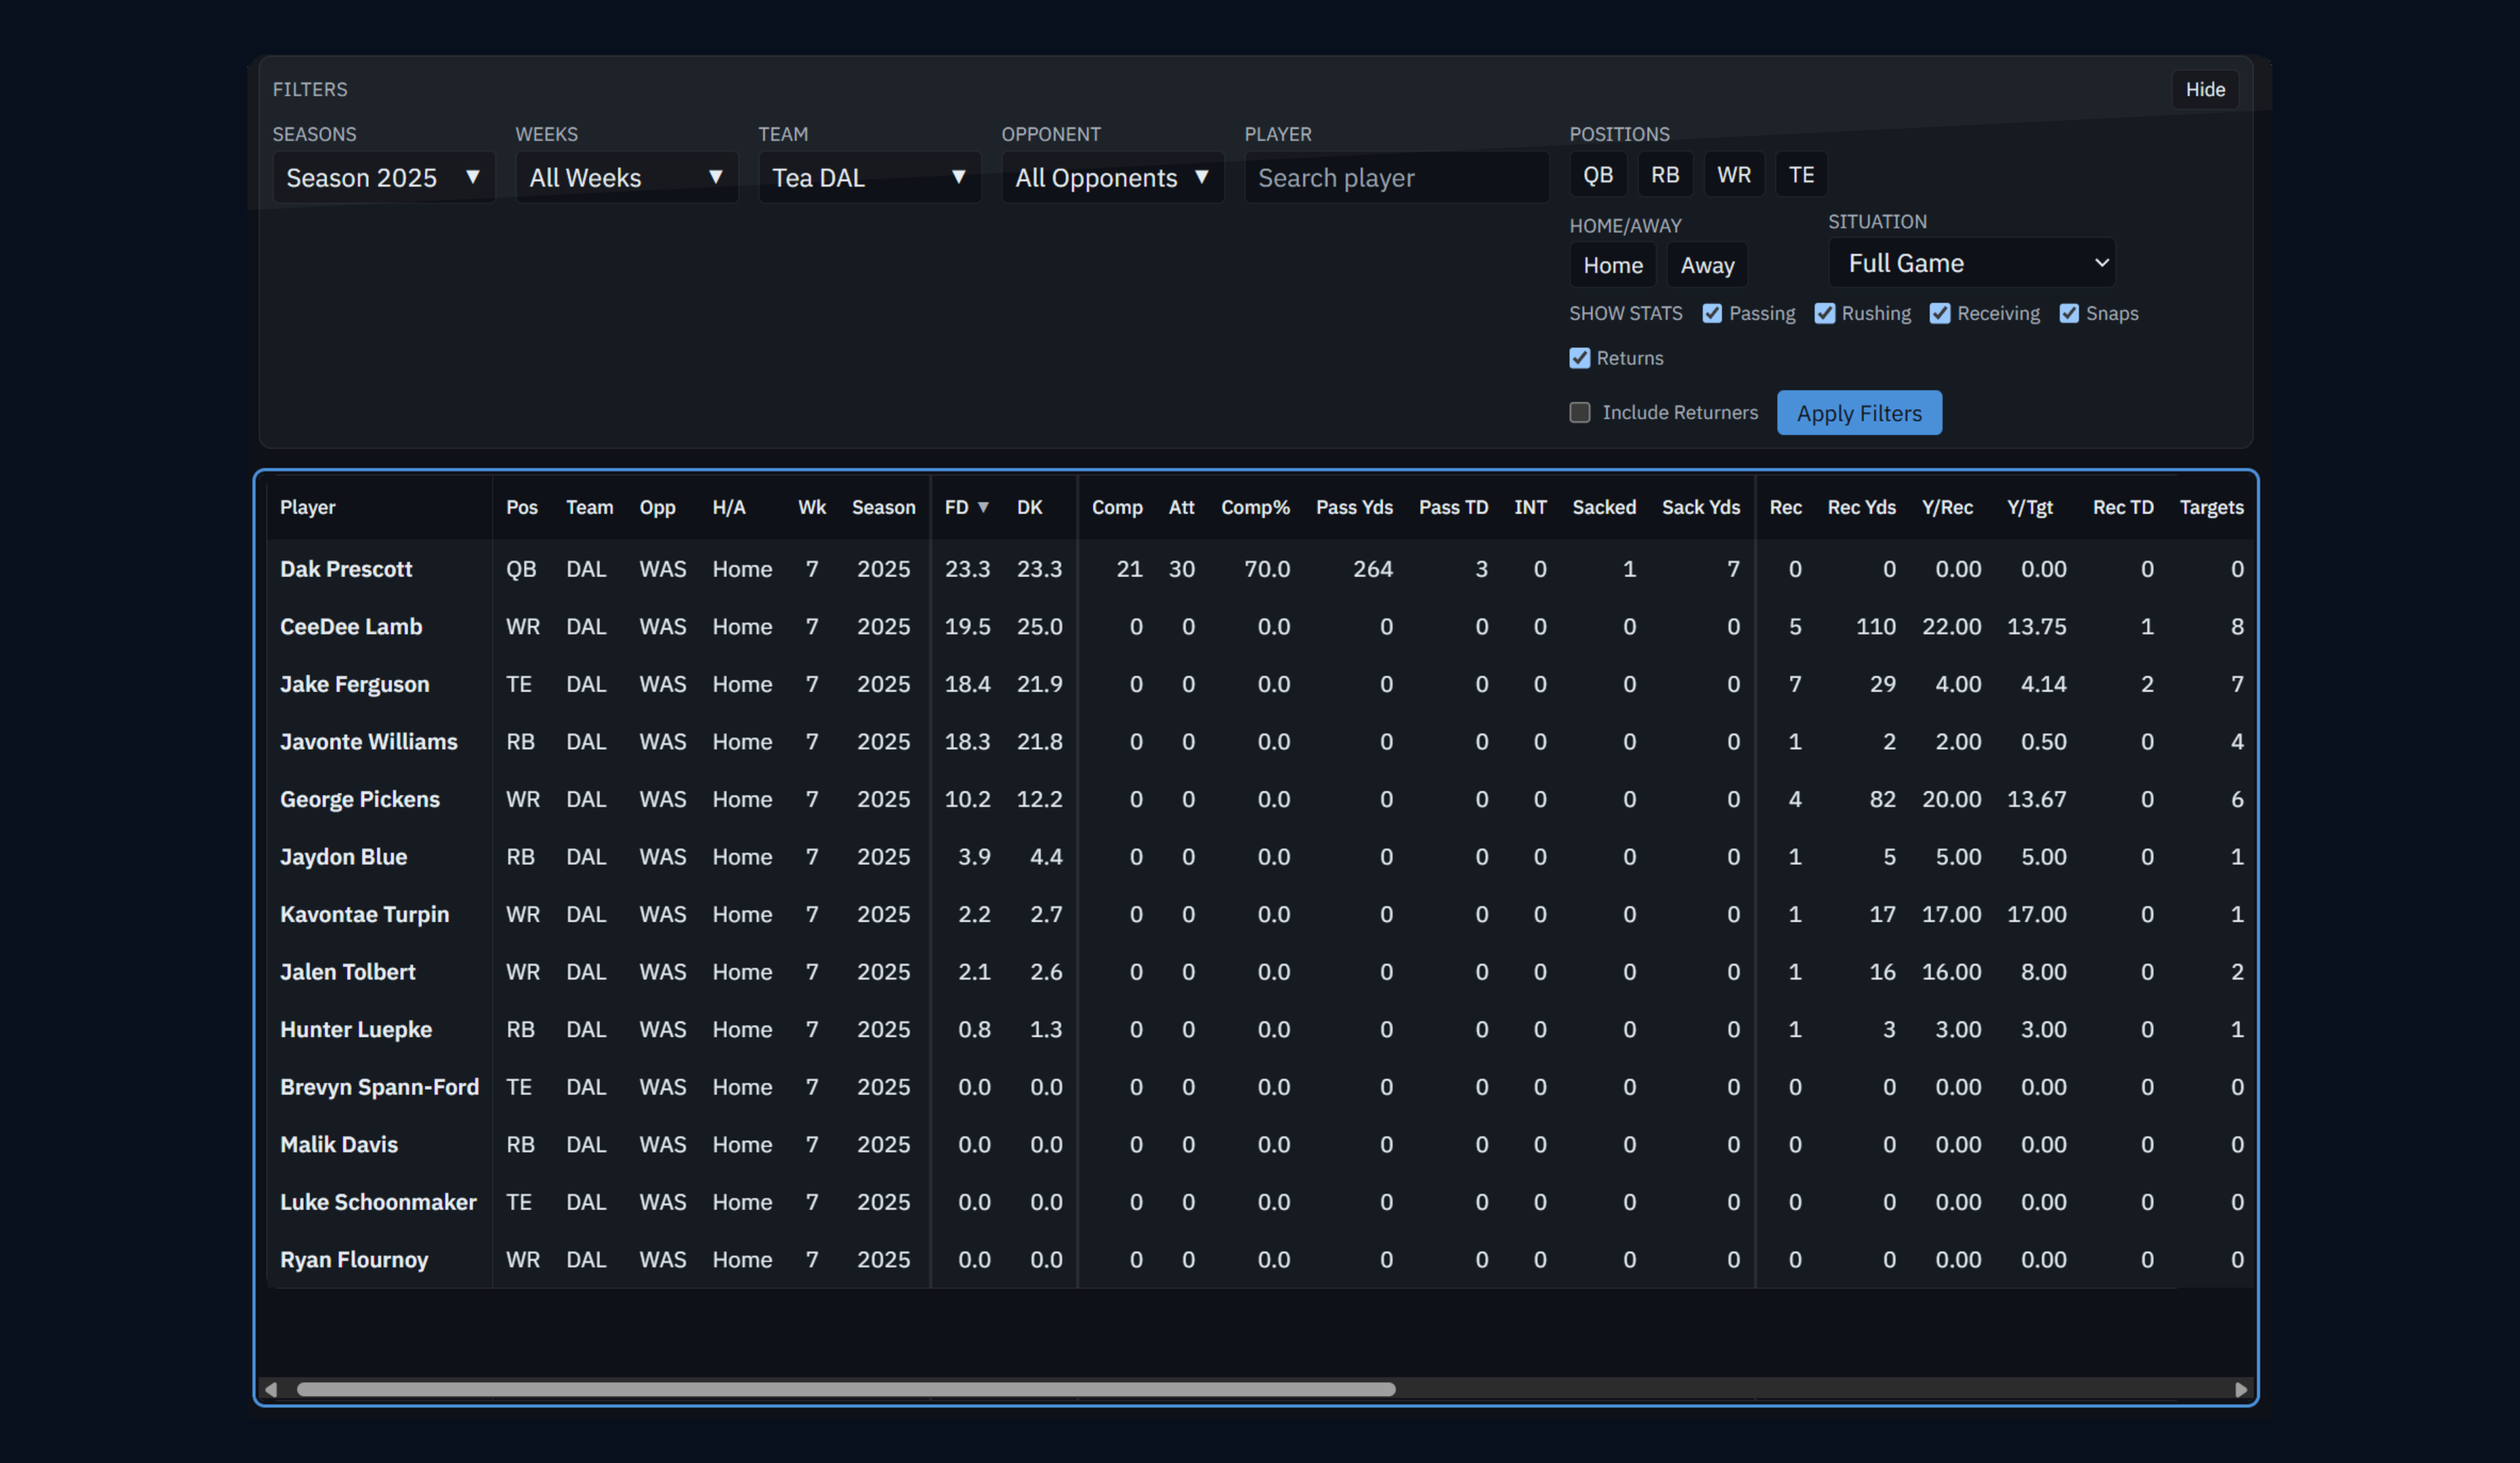Sort by the Sacked column header

1604,508
